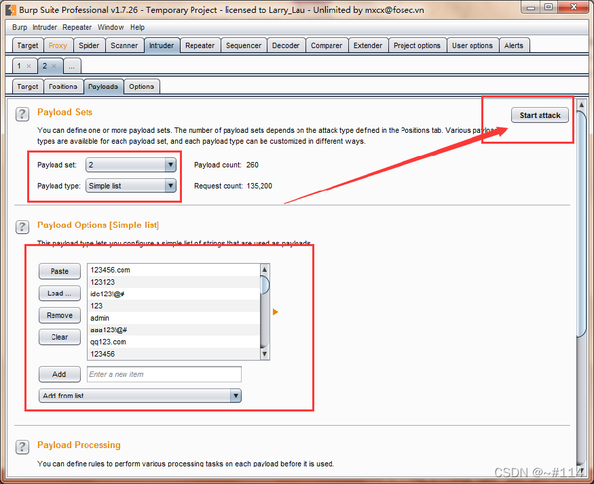Expand the Payload type dropdown

click(x=170, y=186)
